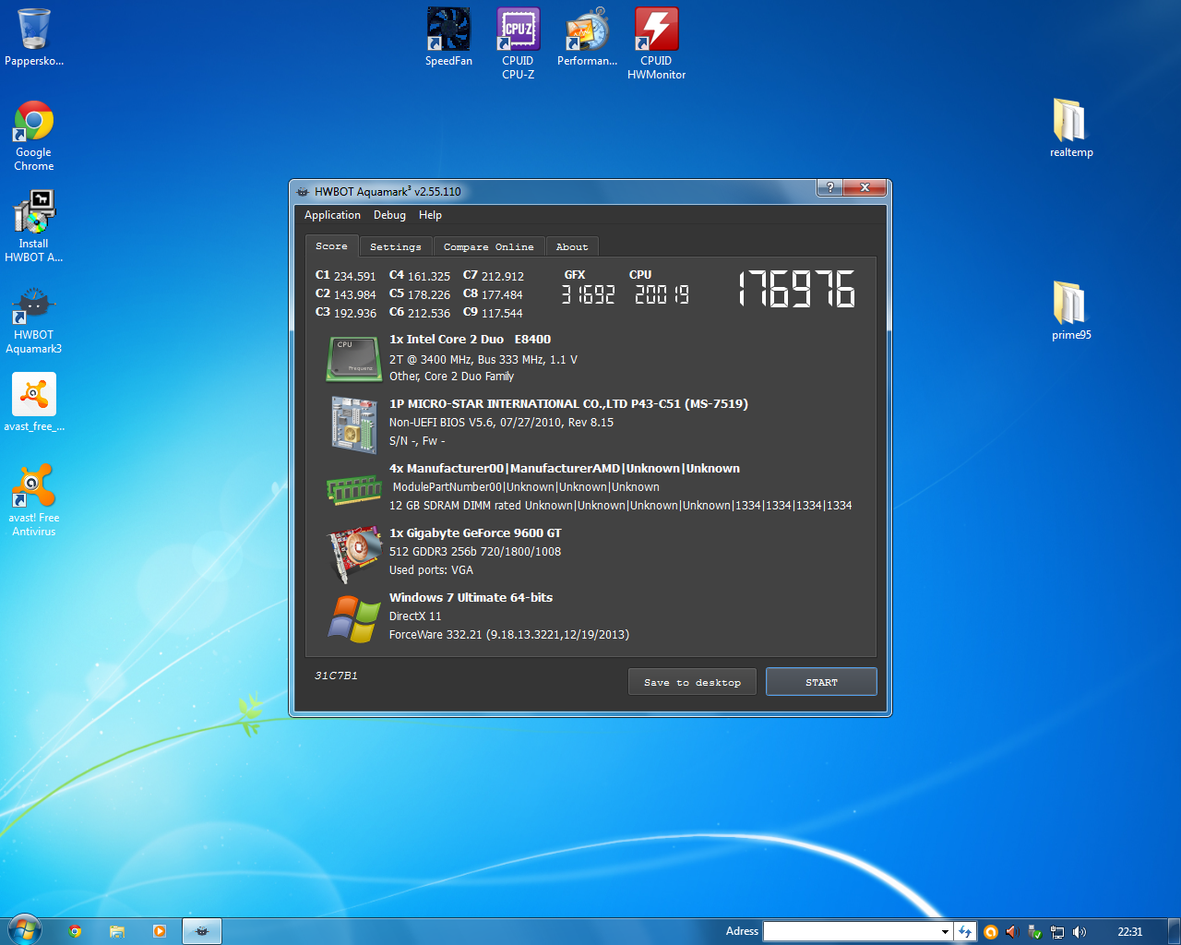The width and height of the screenshot is (1181, 945).
Task: Click the MICRO-STAR P43-C51 motherboard line
Action: click(x=568, y=404)
